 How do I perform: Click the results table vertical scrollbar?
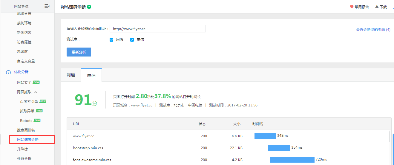tap(389, 136)
